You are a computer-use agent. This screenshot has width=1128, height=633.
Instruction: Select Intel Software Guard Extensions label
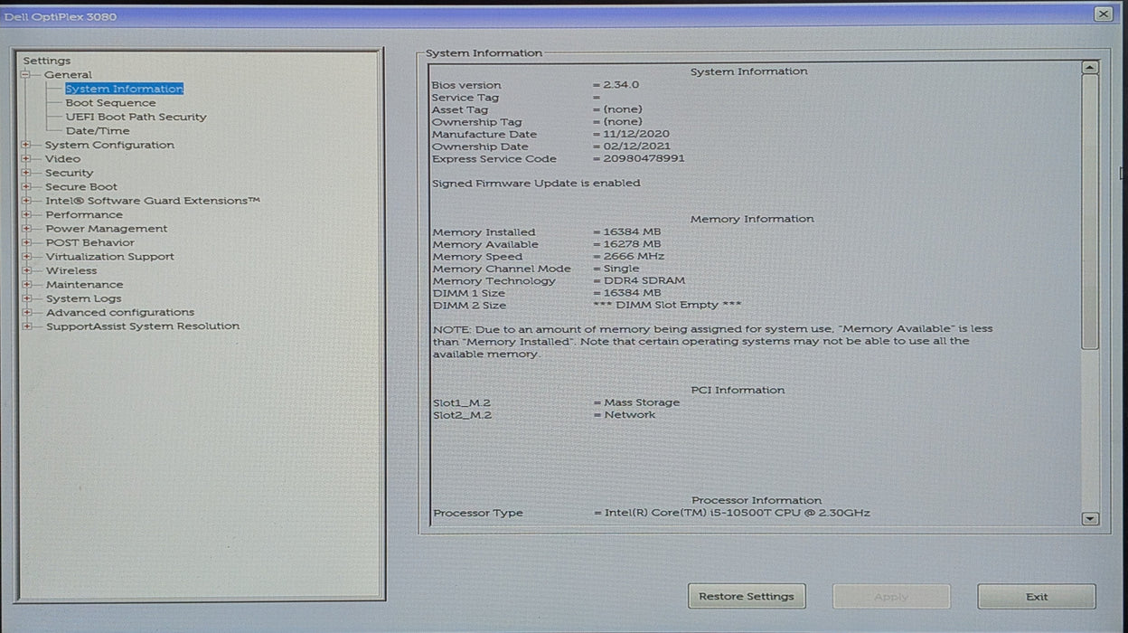pos(153,201)
